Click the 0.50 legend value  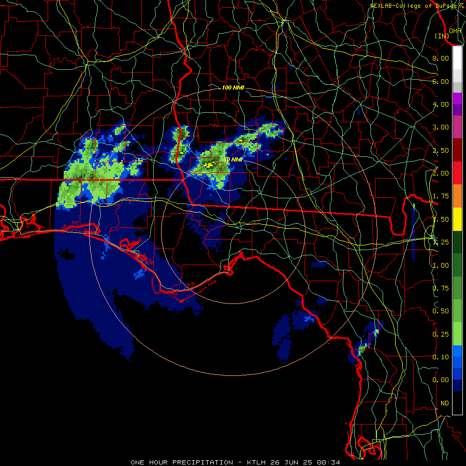(441, 311)
